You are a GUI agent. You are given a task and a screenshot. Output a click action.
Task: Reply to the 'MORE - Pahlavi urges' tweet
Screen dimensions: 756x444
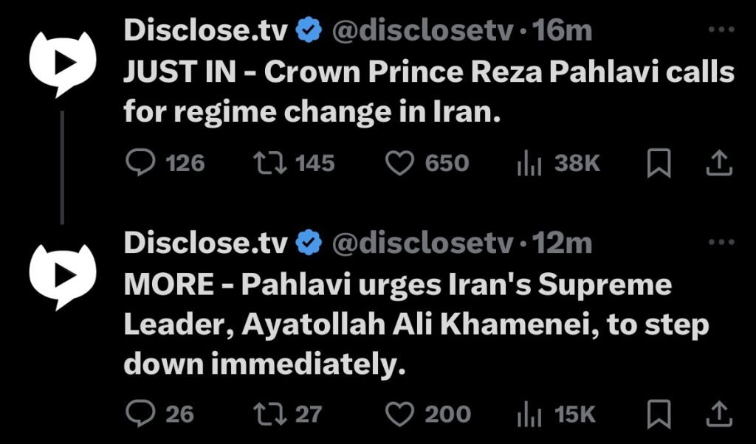coord(140,414)
